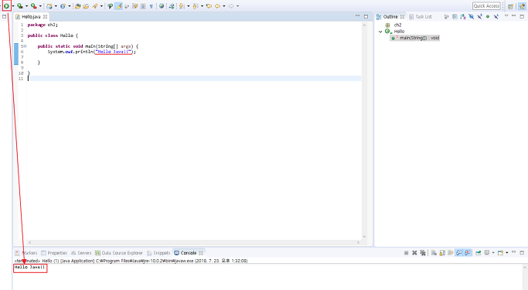Click the Run External Tools icon

34,6
